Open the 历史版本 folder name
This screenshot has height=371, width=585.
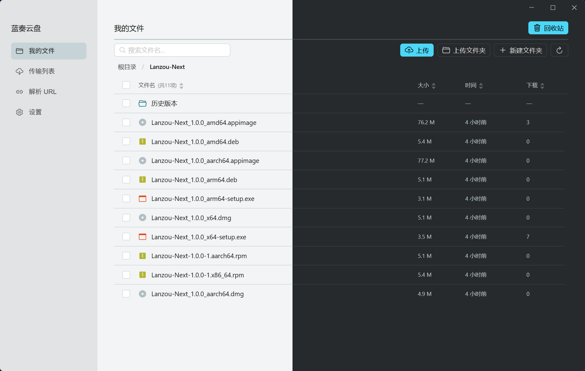tap(164, 104)
